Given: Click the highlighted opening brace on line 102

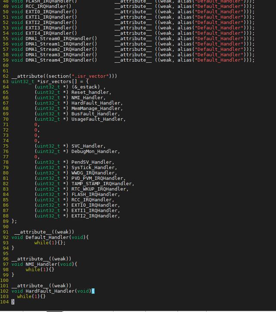Looking at the screenshot, I should (x=93, y=291).
